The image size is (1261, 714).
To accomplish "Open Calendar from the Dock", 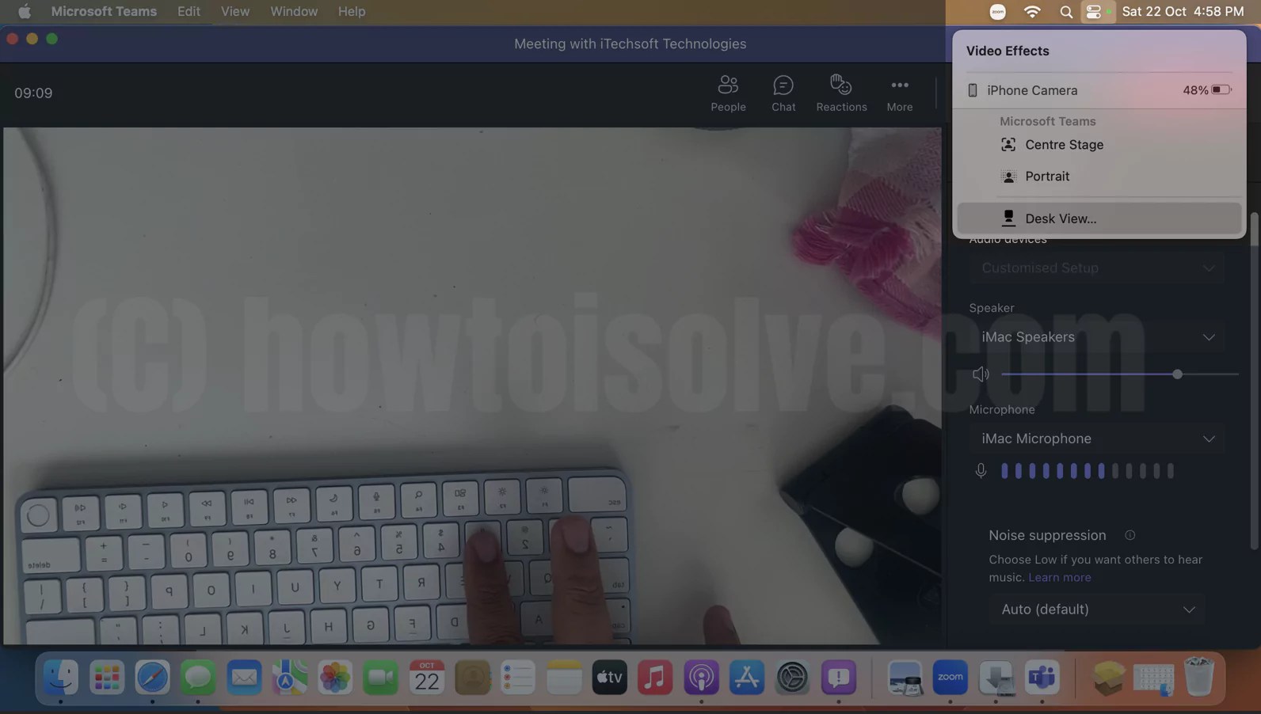I will [427, 678].
